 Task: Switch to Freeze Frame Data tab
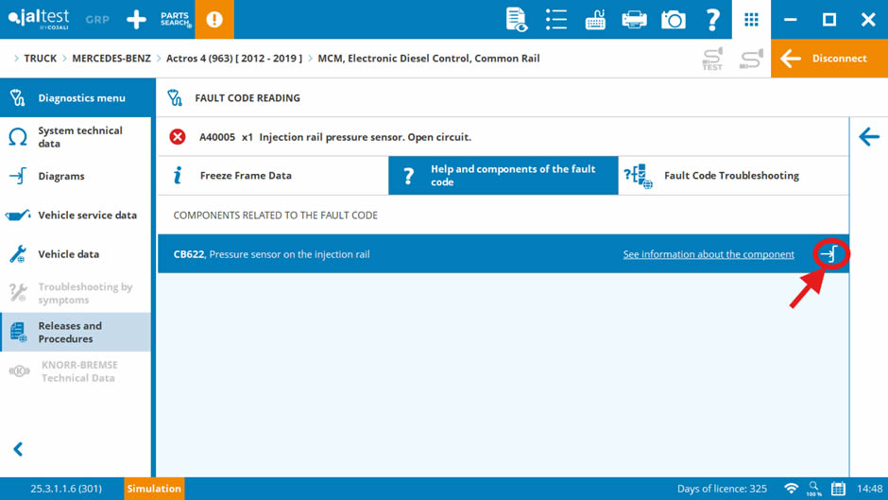coord(273,176)
